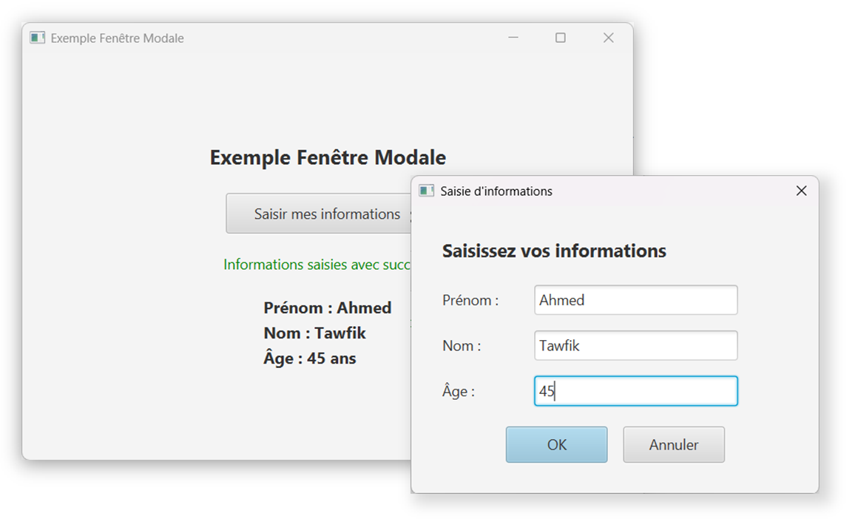Click the Exemple Fenêtre Modale heading
Viewport: 855px width, 530px height.
point(328,157)
